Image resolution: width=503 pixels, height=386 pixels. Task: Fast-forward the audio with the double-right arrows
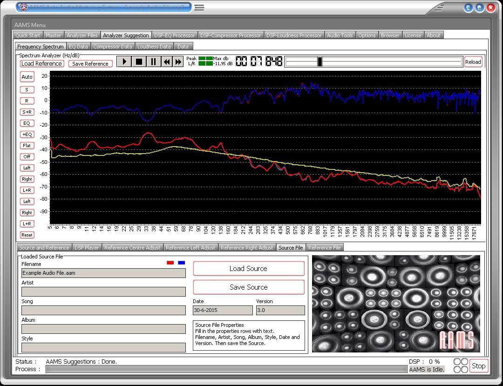click(178, 61)
